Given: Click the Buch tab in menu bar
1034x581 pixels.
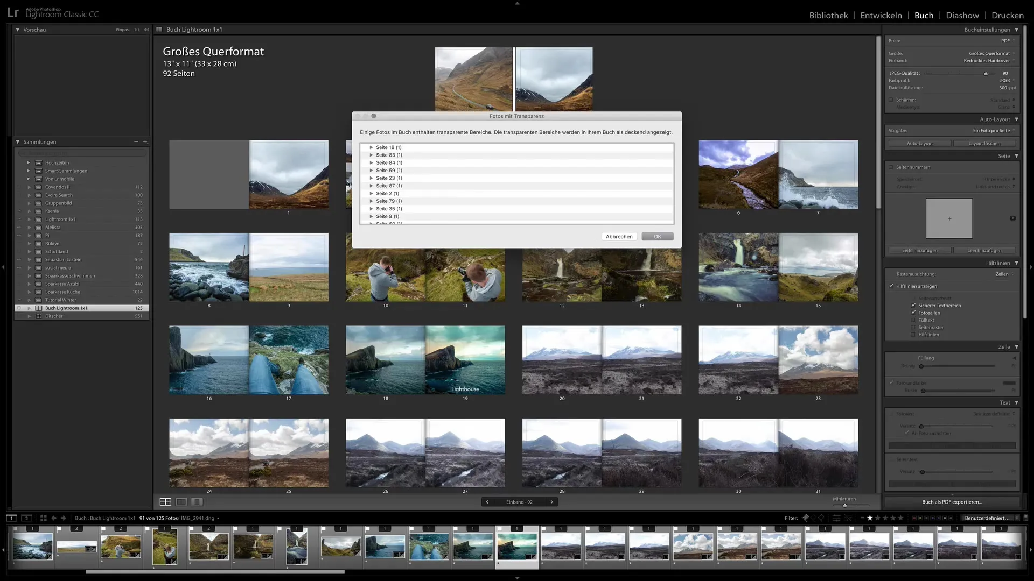Looking at the screenshot, I should (923, 14).
